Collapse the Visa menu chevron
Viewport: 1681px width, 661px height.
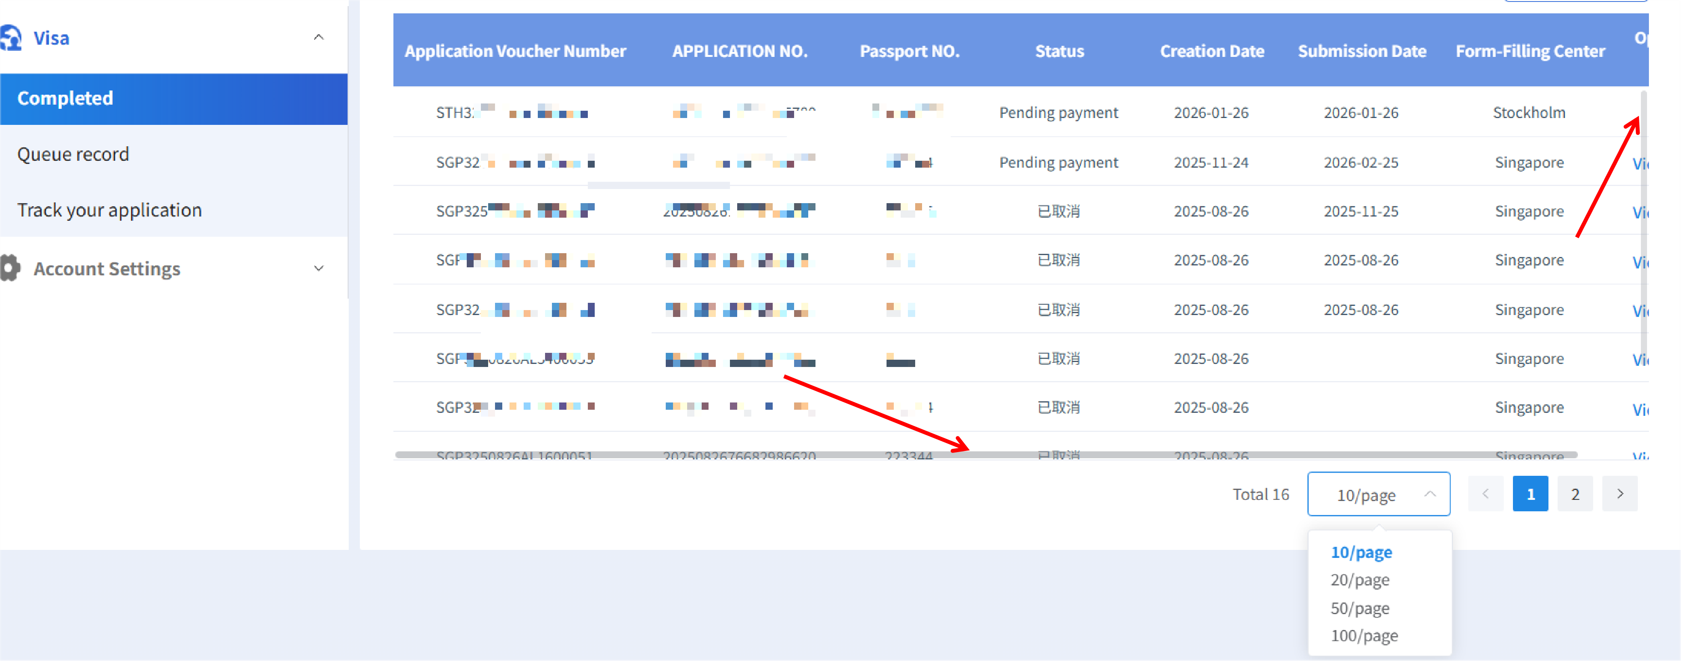click(x=319, y=38)
